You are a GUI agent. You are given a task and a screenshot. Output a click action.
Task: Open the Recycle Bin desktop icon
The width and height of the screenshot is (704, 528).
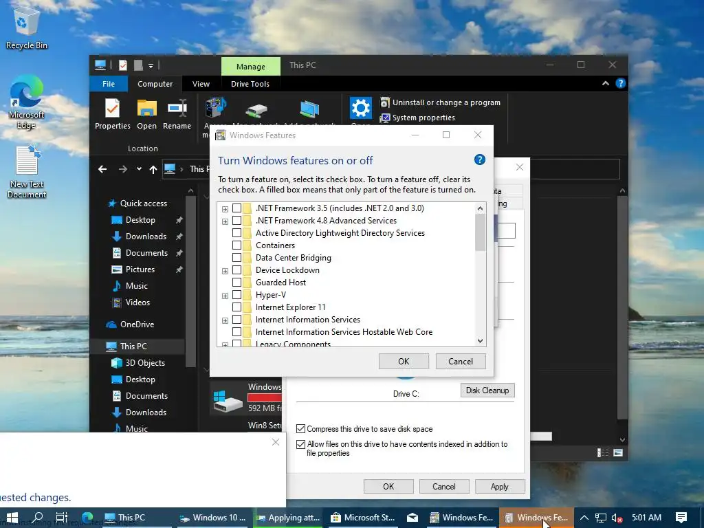point(26,27)
